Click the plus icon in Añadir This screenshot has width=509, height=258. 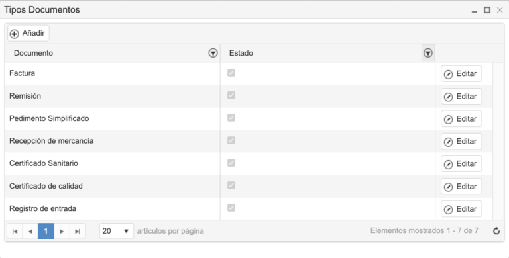15,34
